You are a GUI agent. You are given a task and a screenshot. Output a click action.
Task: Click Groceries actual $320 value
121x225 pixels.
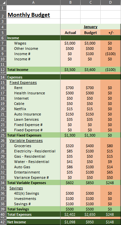click(x=70, y=146)
